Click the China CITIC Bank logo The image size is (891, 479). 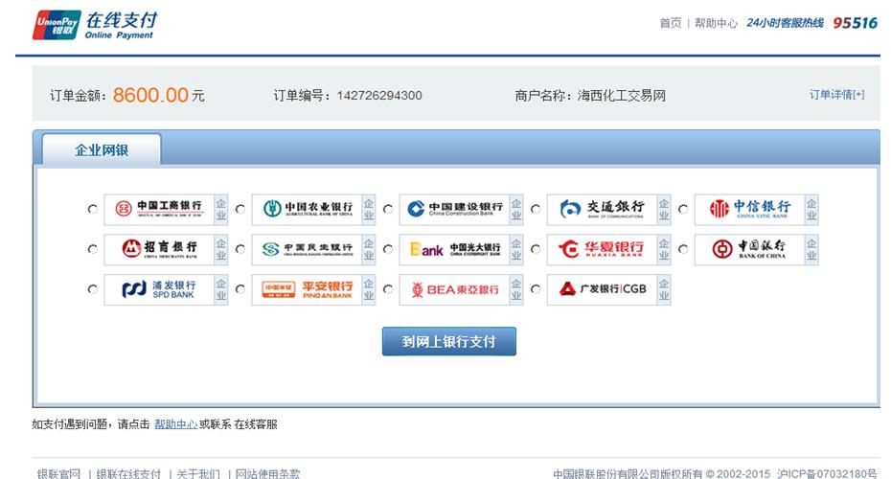click(748, 209)
